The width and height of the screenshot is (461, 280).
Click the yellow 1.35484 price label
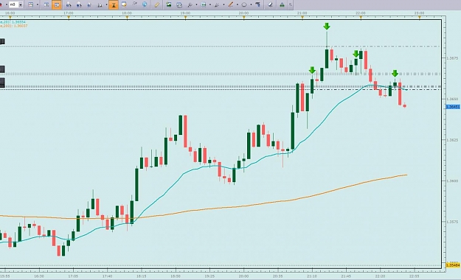[x=453, y=265]
